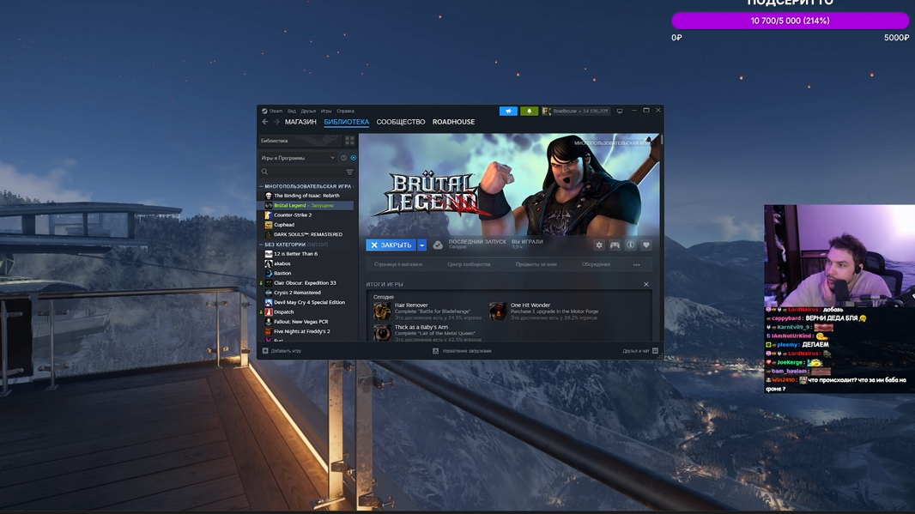915x514 pixels.
Task: Click Thick as a Baby's Arm achievement icon
Action: (x=382, y=333)
